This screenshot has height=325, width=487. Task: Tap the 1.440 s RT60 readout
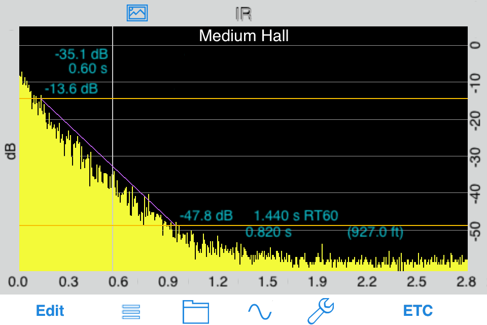point(296,215)
